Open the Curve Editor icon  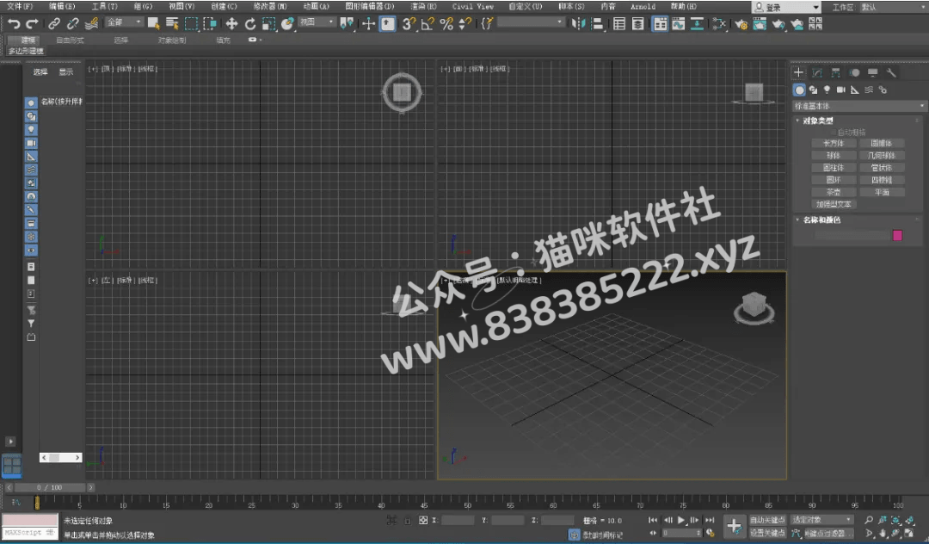[x=679, y=24]
